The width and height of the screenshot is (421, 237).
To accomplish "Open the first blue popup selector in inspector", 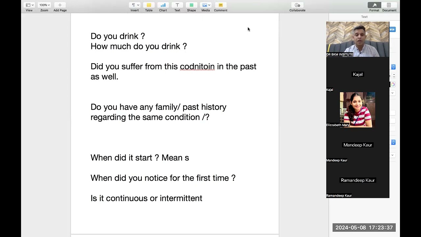I will [393, 67].
